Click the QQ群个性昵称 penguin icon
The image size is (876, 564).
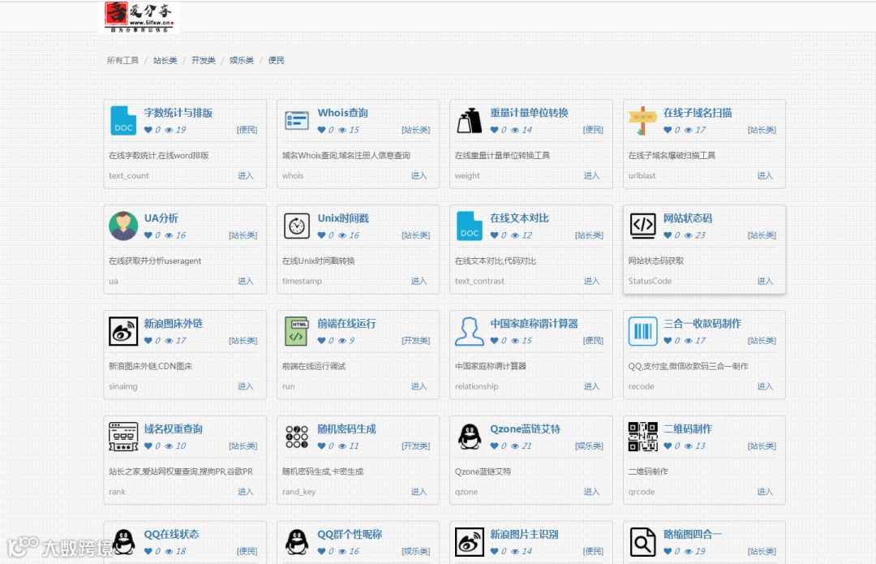click(297, 541)
